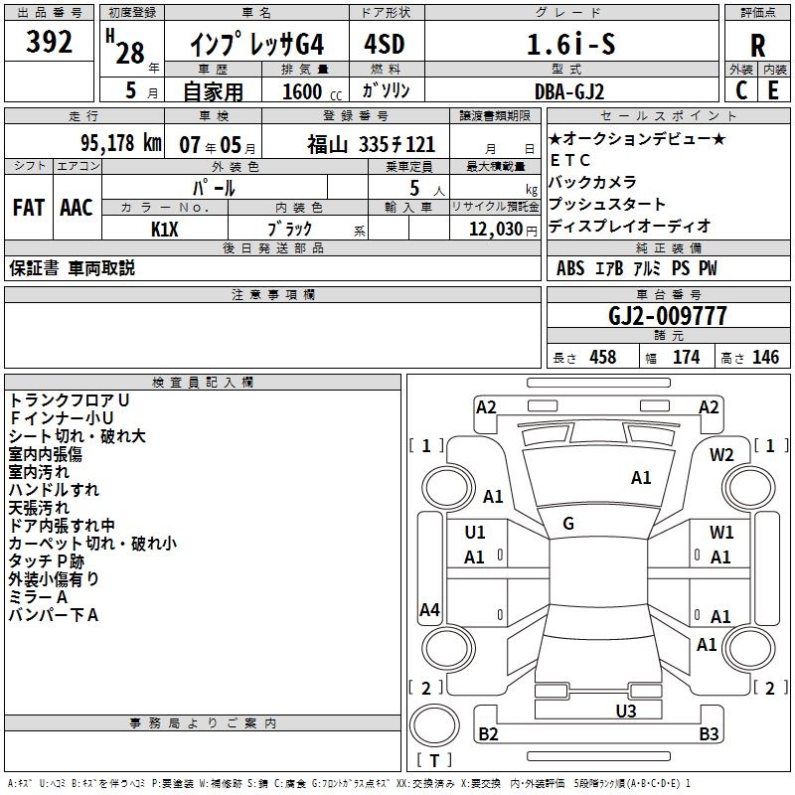Click inspector note ドア内張すれ中

[62, 526]
